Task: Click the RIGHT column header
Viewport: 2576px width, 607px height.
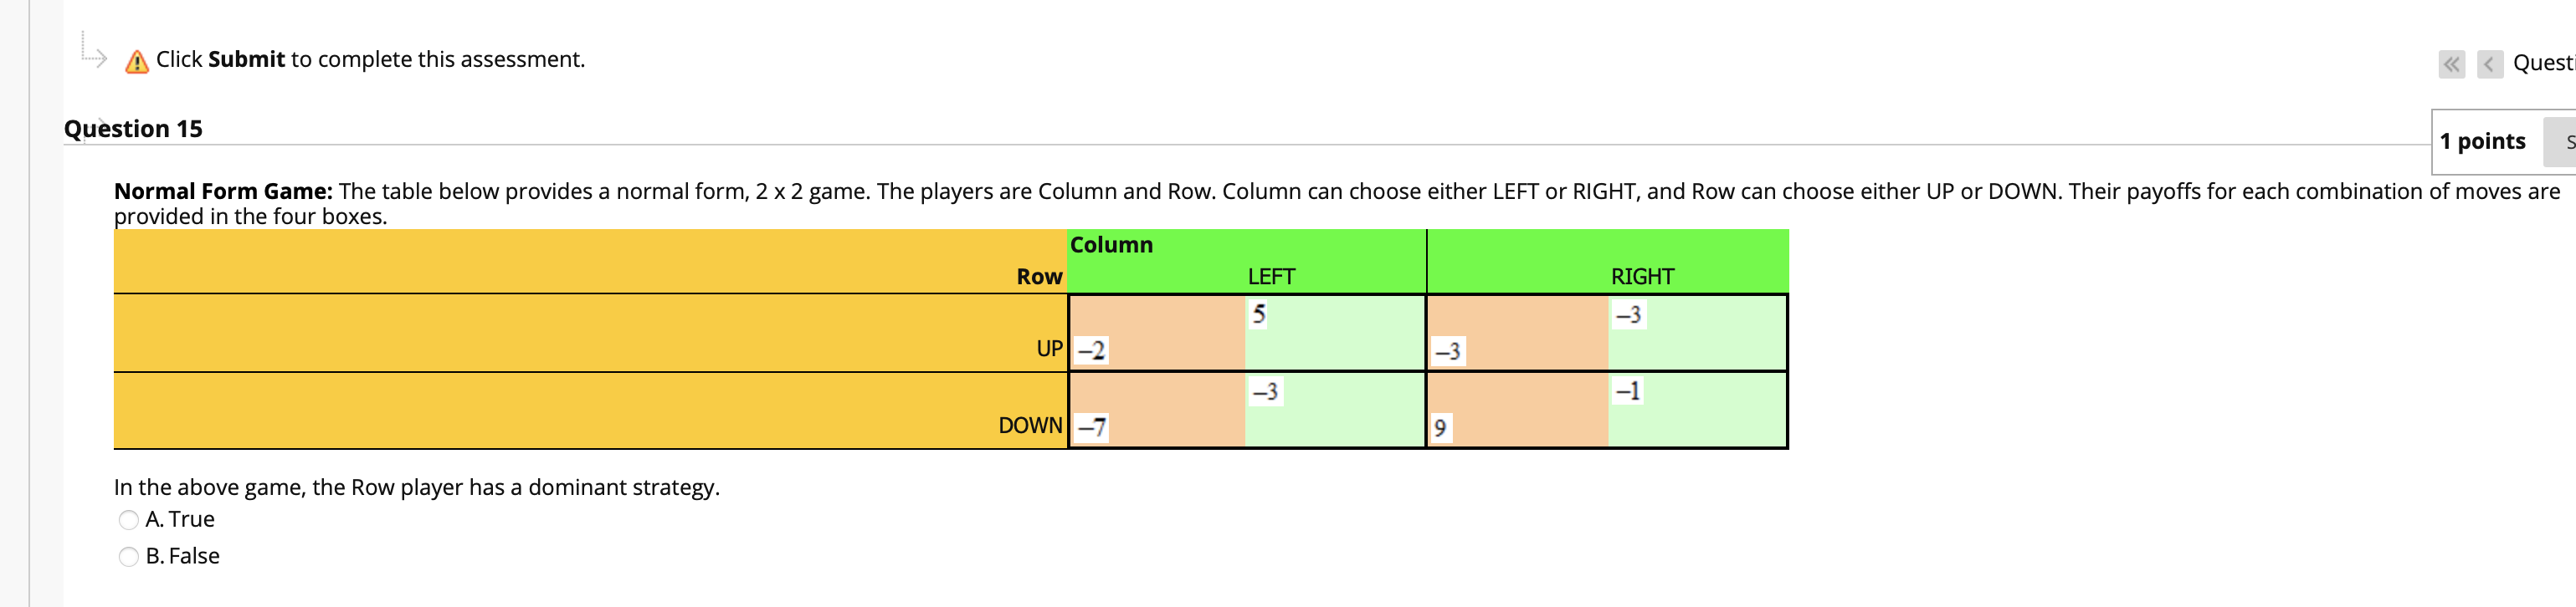Action: tap(1642, 277)
